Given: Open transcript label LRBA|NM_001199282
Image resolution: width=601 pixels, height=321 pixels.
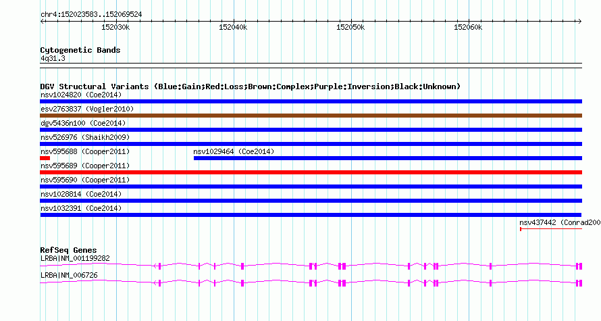Looking at the screenshot, I should tap(75, 258).
